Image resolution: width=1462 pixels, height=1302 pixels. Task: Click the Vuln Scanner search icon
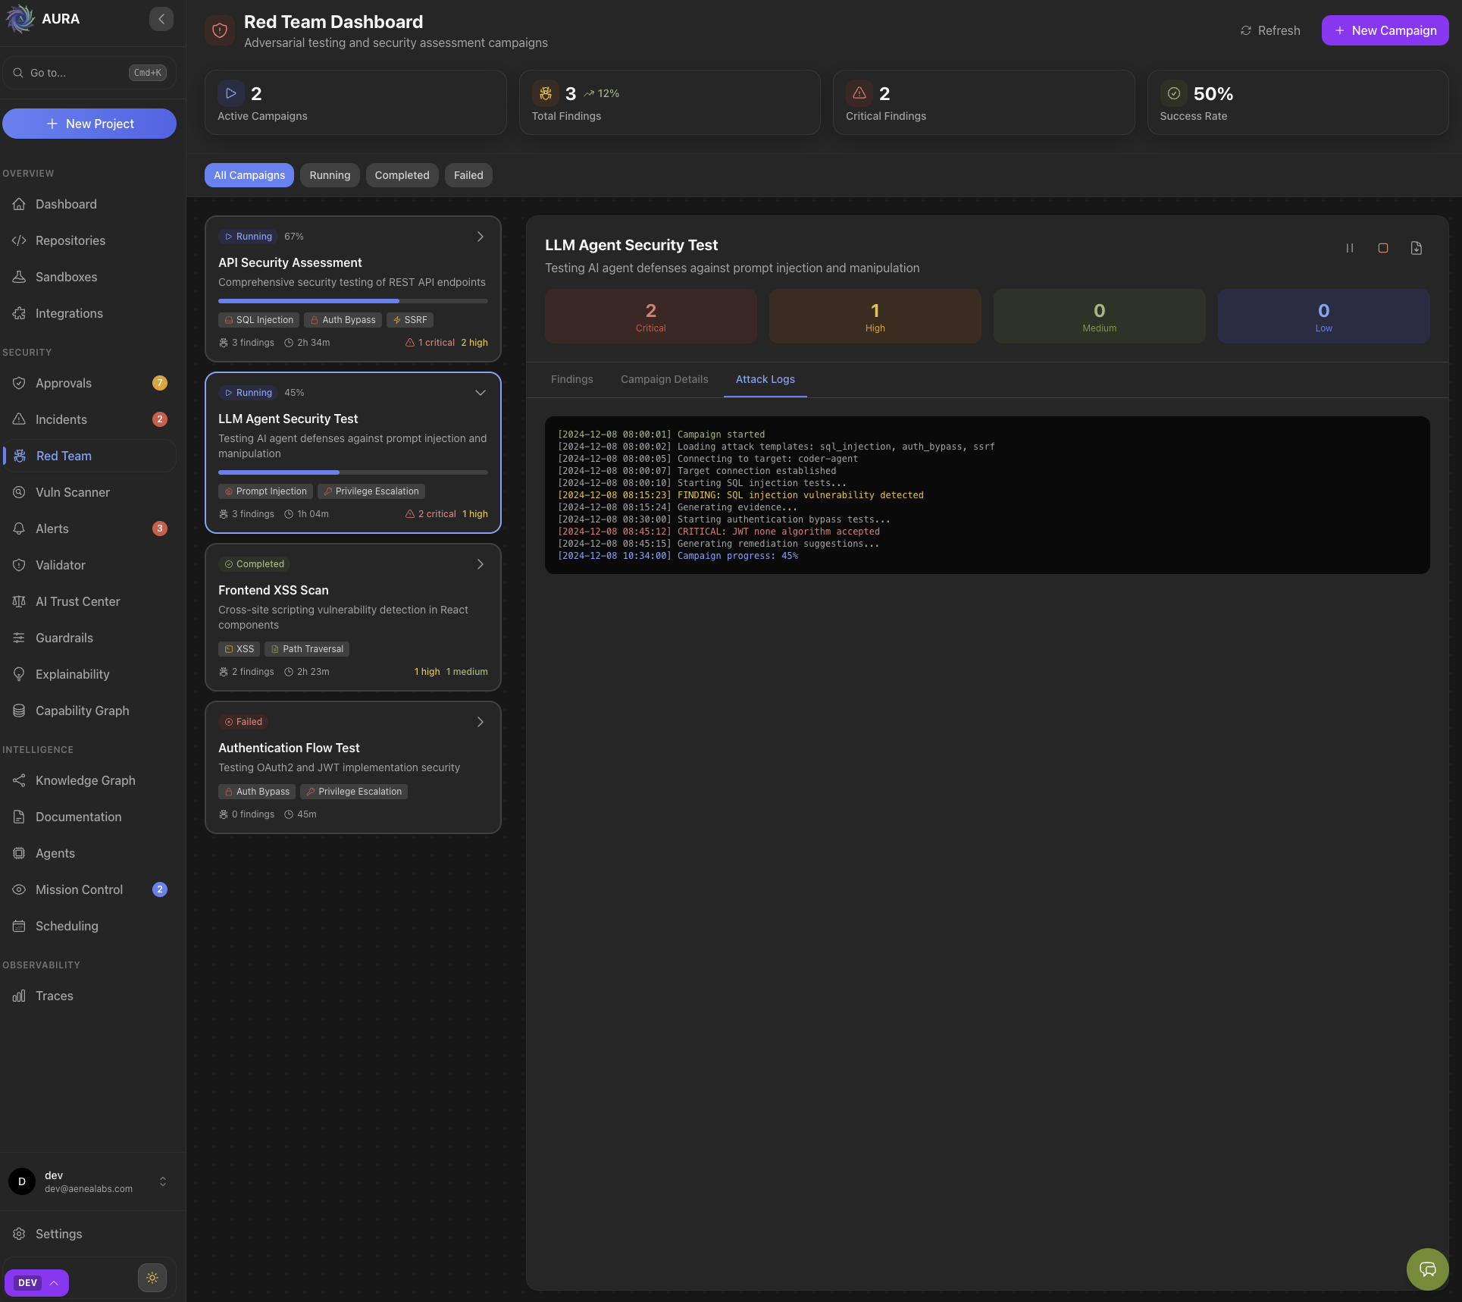coord(19,492)
